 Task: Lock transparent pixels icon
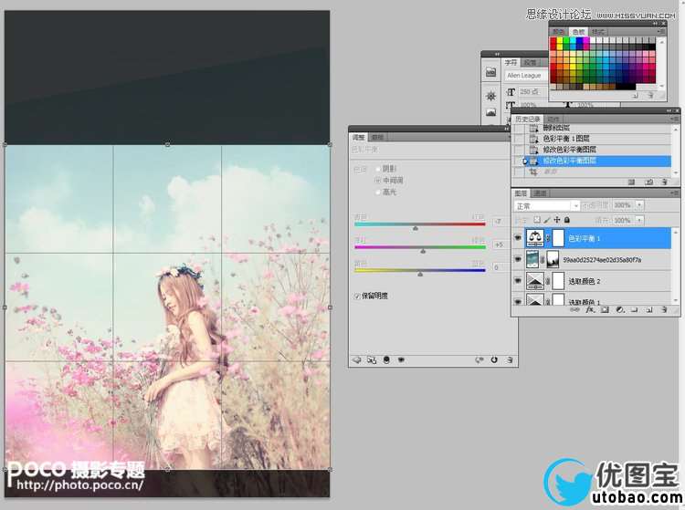click(x=537, y=220)
